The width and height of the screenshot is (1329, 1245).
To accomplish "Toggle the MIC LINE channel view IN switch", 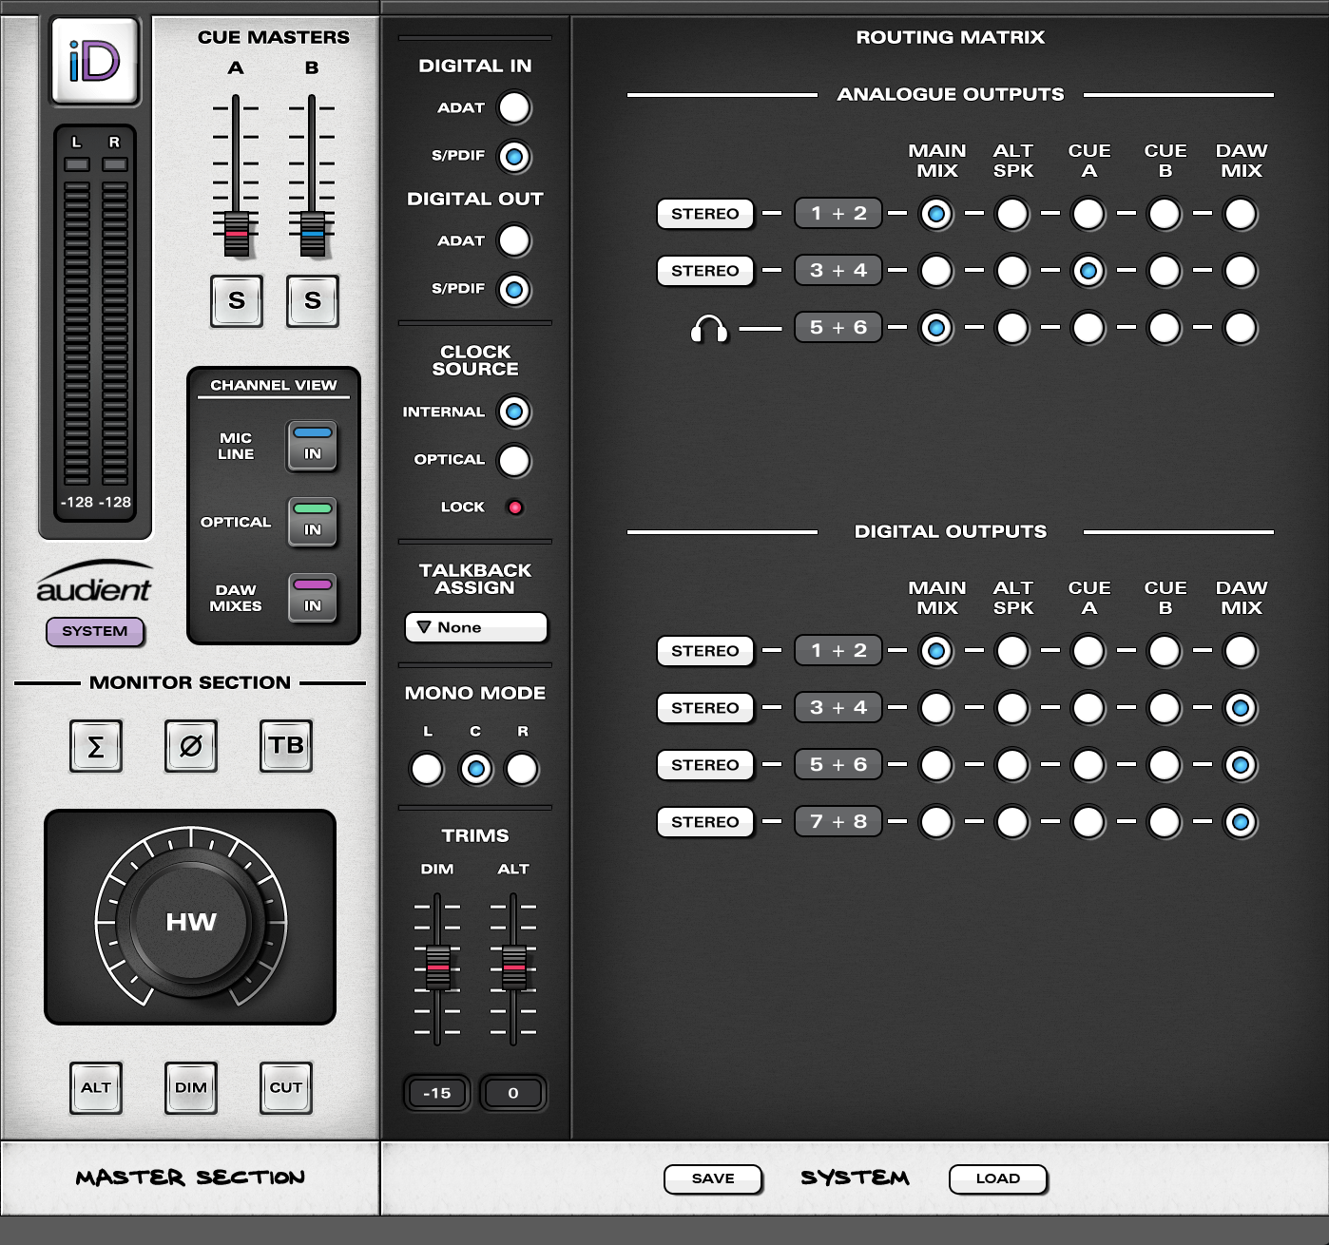I will pos(313,447).
